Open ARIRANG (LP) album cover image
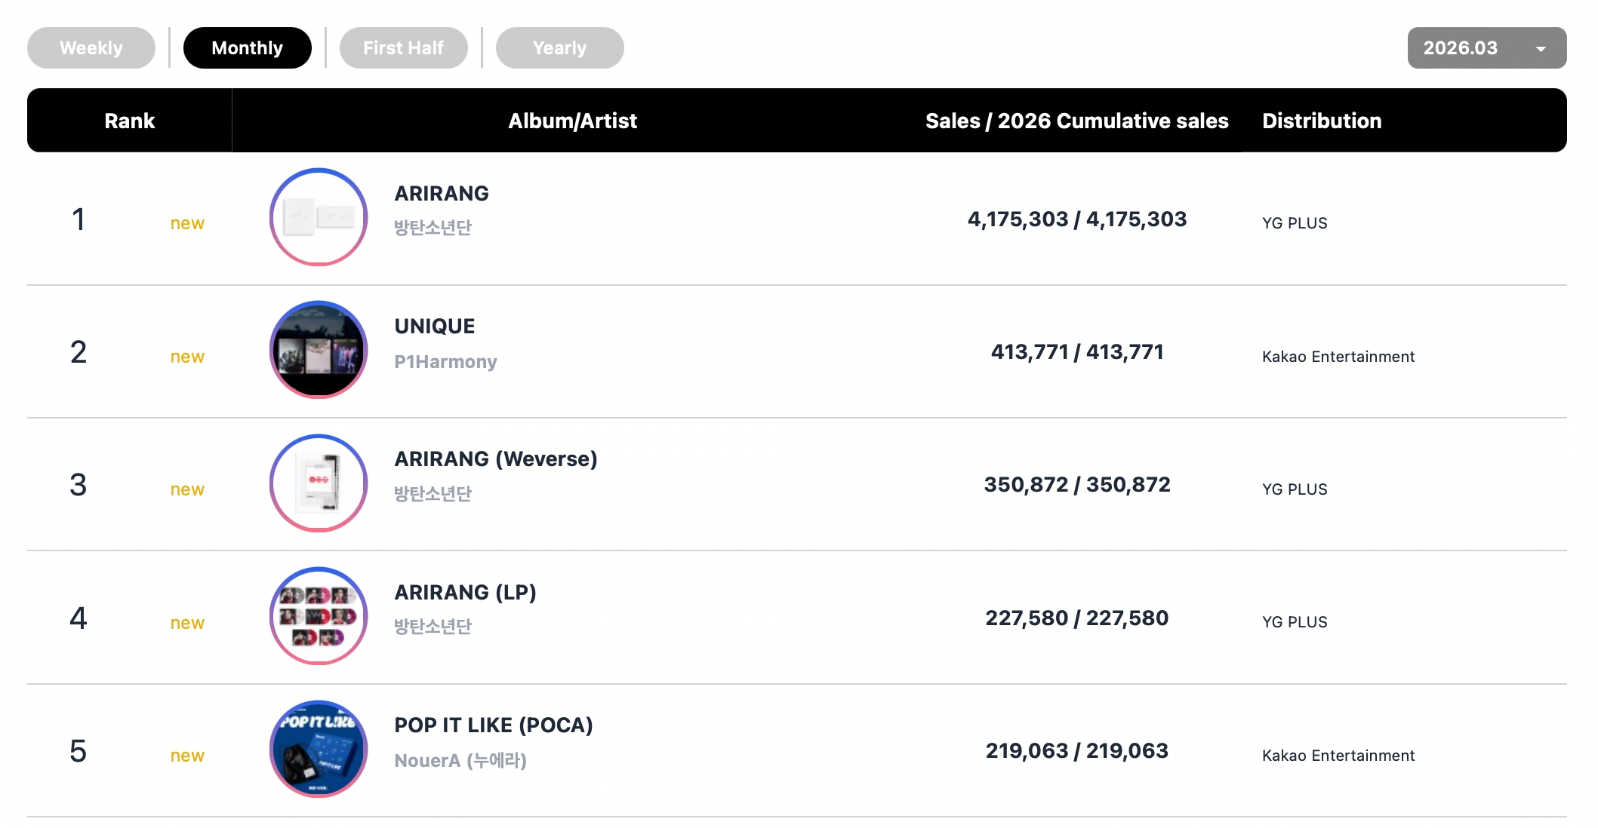Screen dimensions: 1598x828 (x=318, y=616)
